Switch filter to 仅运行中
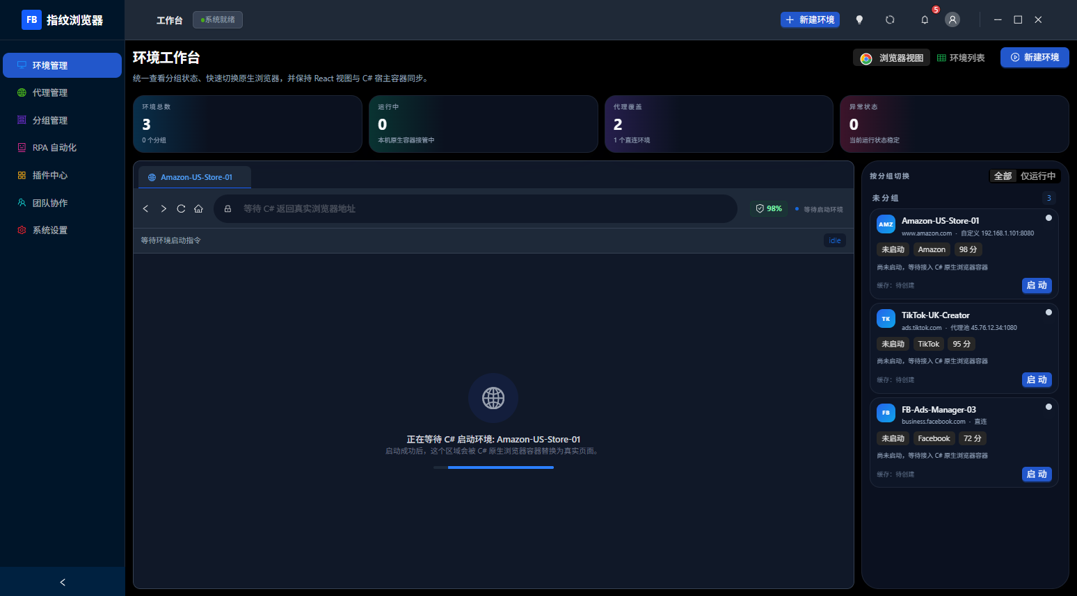This screenshot has width=1077, height=596. 1038,176
